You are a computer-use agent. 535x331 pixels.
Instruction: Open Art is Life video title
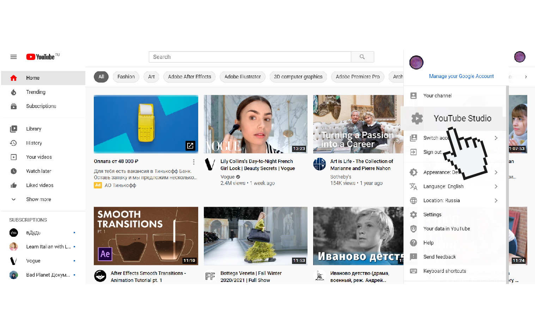tap(362, 165)
